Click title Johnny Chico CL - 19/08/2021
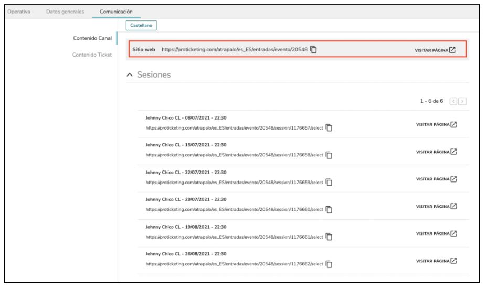Screen dimensions: 486x289 click(x=186, y=227)
